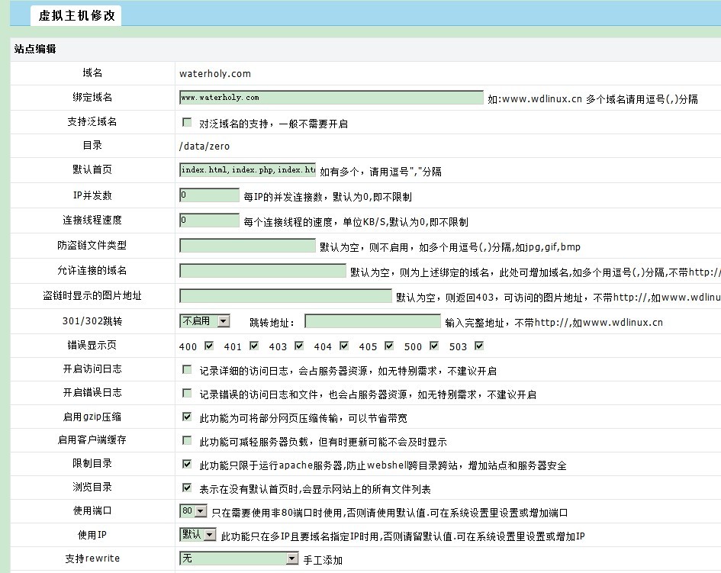Click the default homepage input field
This screenshot has width=721, height=573.
click(x=247, y=170)
